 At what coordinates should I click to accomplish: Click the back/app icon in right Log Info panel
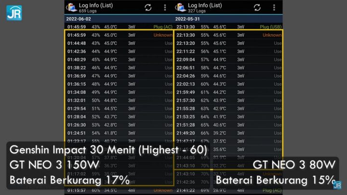(x=180, y=7)
